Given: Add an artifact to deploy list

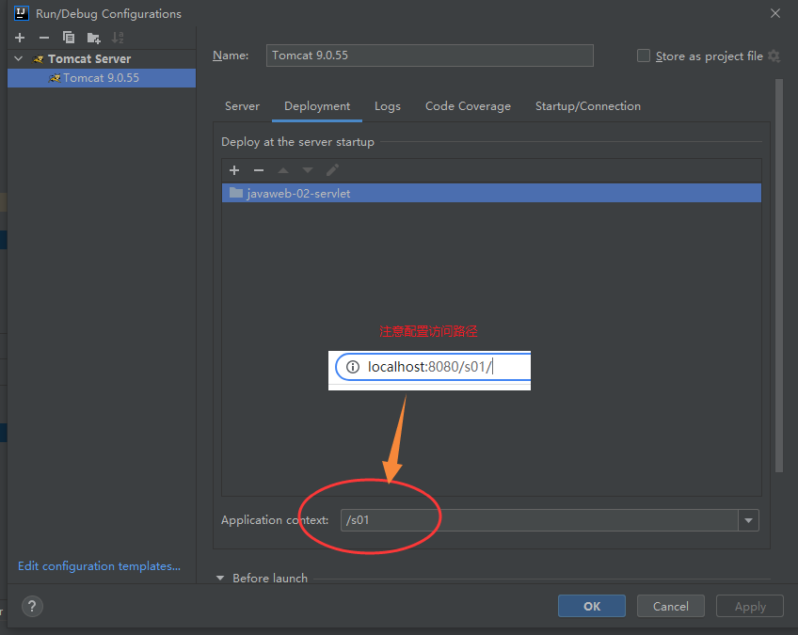Looking at the screenshot, I should pos(234,170).
